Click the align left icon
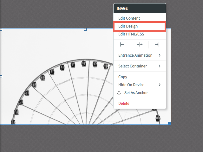This screenshot has height=152, width=203. 122,45
